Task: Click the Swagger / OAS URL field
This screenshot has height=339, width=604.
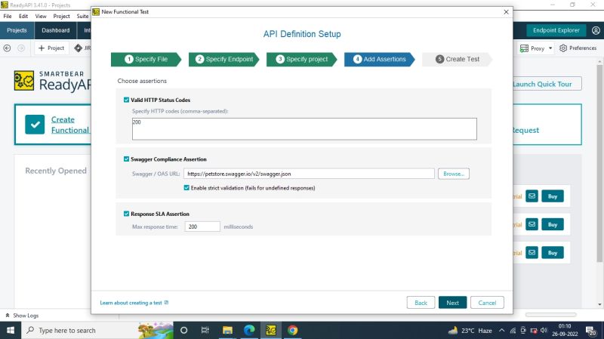Action: 309,174
